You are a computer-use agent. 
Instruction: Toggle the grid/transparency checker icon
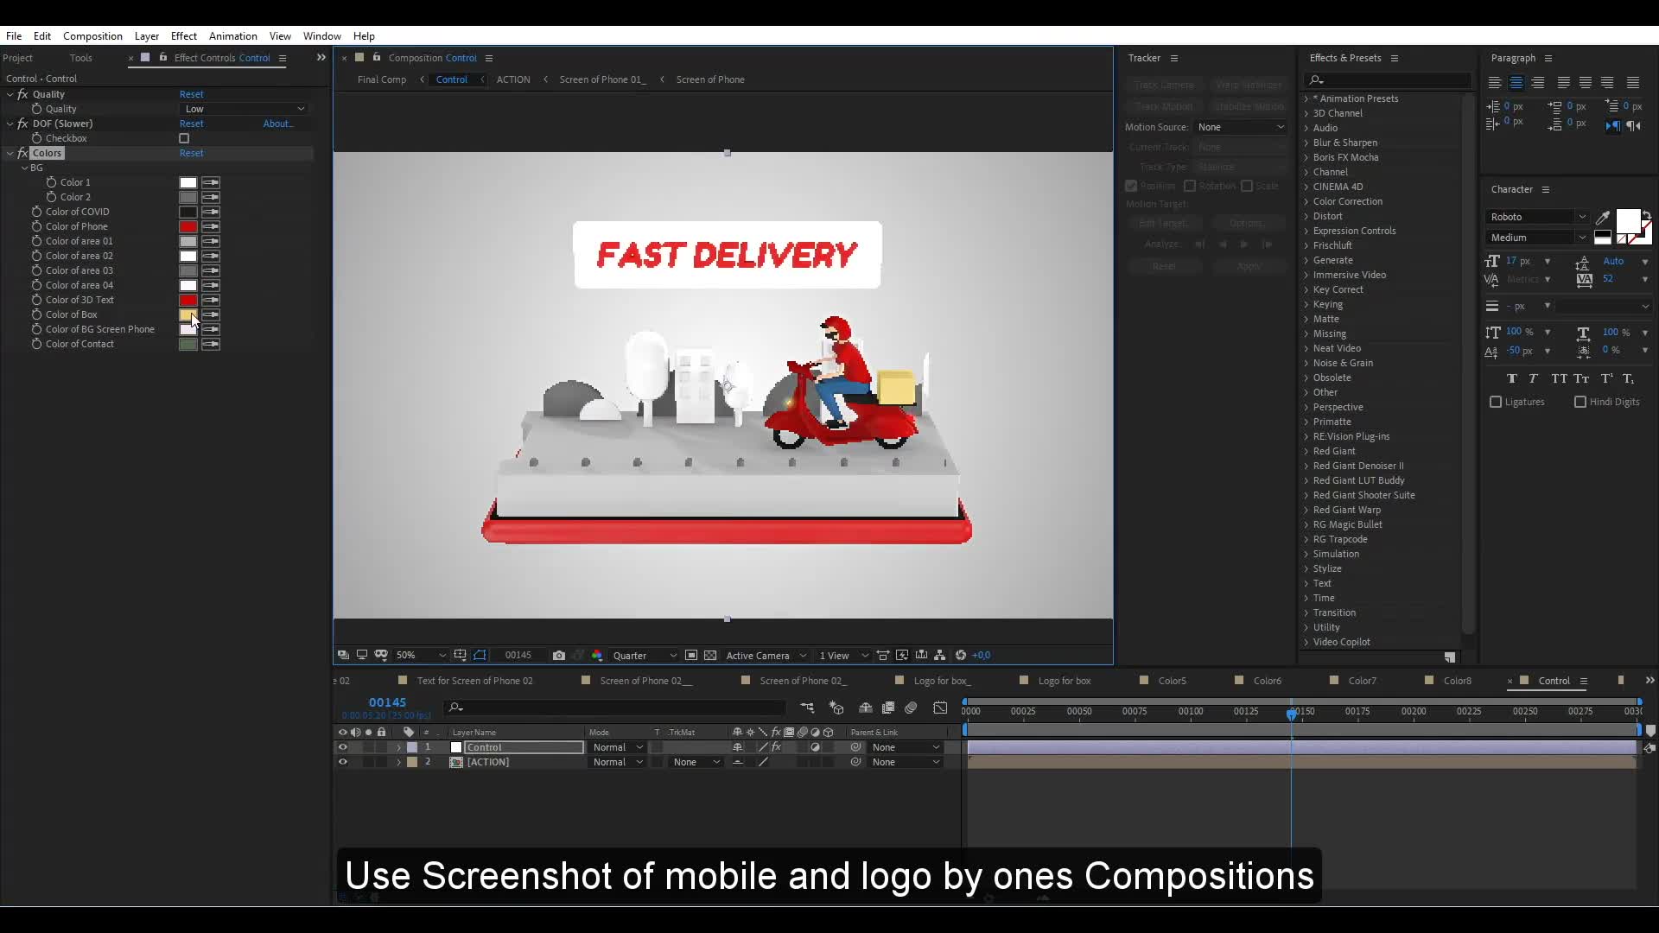click(708, 654)
